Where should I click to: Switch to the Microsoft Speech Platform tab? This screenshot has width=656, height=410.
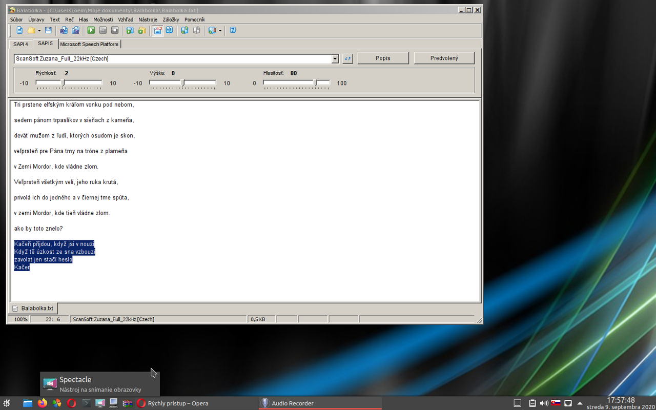click(89, 44)
